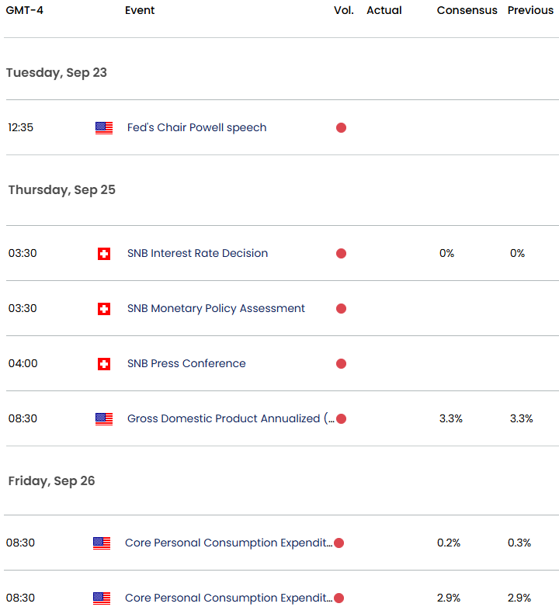Open SNB Monetary Policy Assessment event
Image resolution: width=559 pixels, height=614 pixels.
coord(216,309)
